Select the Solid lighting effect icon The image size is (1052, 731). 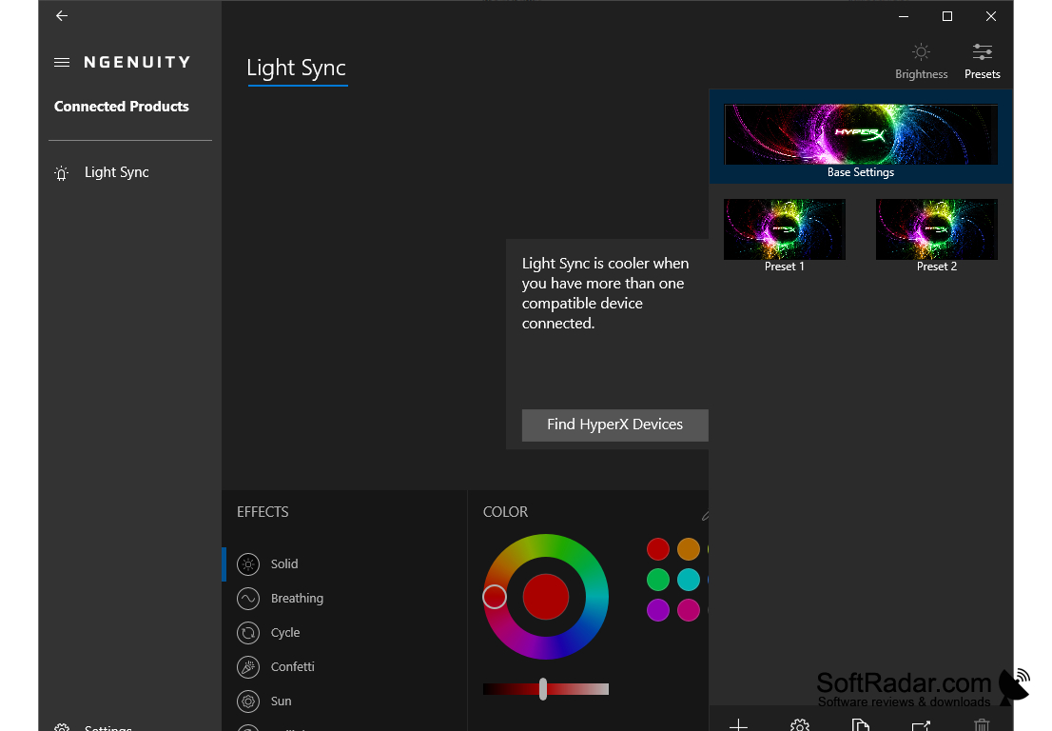point(248,563)
